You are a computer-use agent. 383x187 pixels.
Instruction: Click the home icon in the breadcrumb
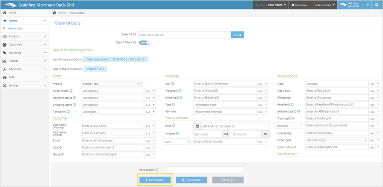point(54,13)
